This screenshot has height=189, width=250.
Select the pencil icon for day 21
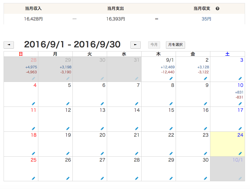pos(137,153)
